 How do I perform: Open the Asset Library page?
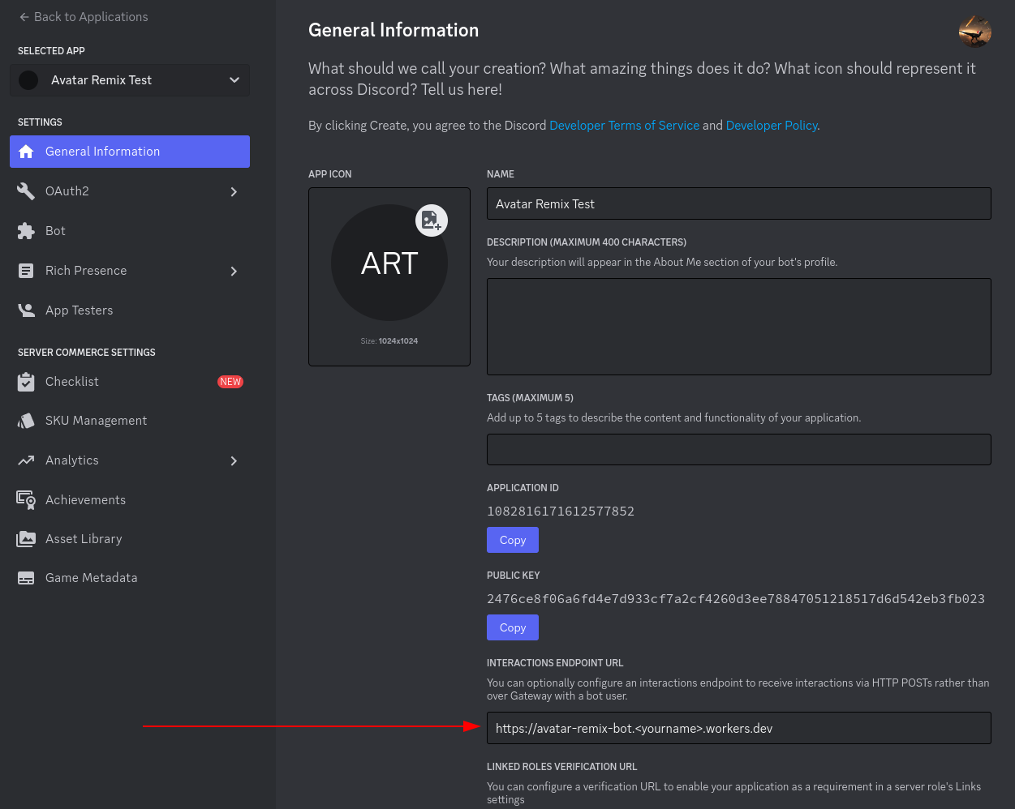[130, 539]
